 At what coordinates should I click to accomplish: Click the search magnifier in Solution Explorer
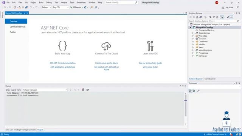click(238, 21)
